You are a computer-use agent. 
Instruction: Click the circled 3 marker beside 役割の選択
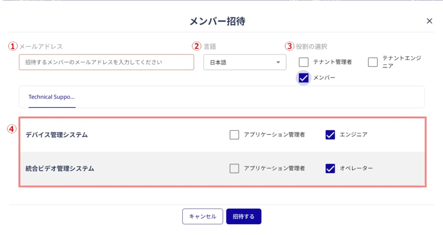tap(289, 46)
